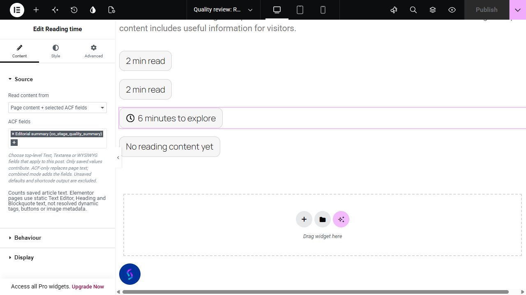This screenshot has height=295, width=526.
Task: Click the pink AI sparkle button in drop area
Action: (x=341, y=219)
